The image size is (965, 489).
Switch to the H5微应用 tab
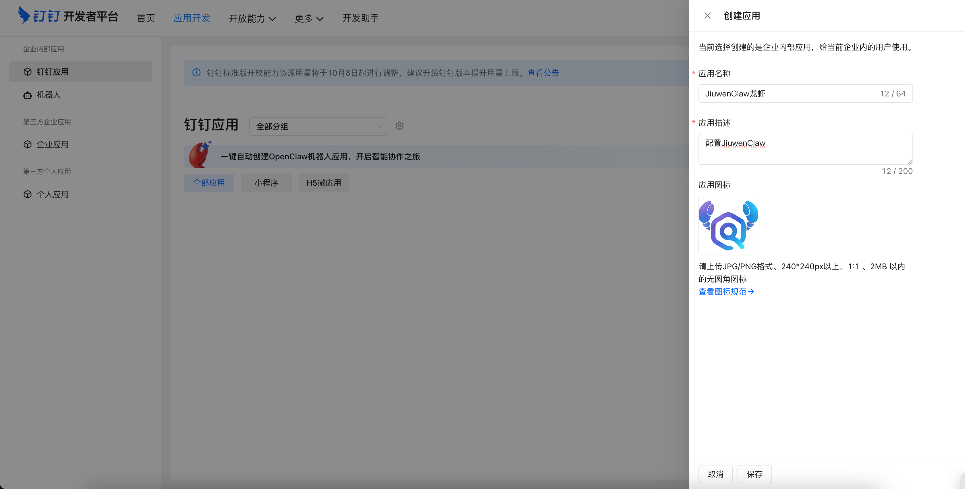pyautogui.click(x=324, y=183)
